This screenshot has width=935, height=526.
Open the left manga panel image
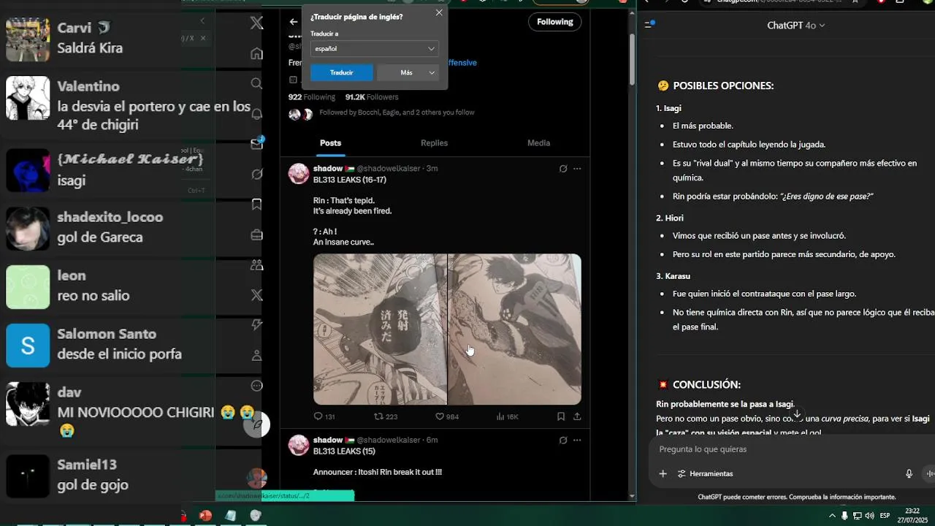click(x=380, y=329)
